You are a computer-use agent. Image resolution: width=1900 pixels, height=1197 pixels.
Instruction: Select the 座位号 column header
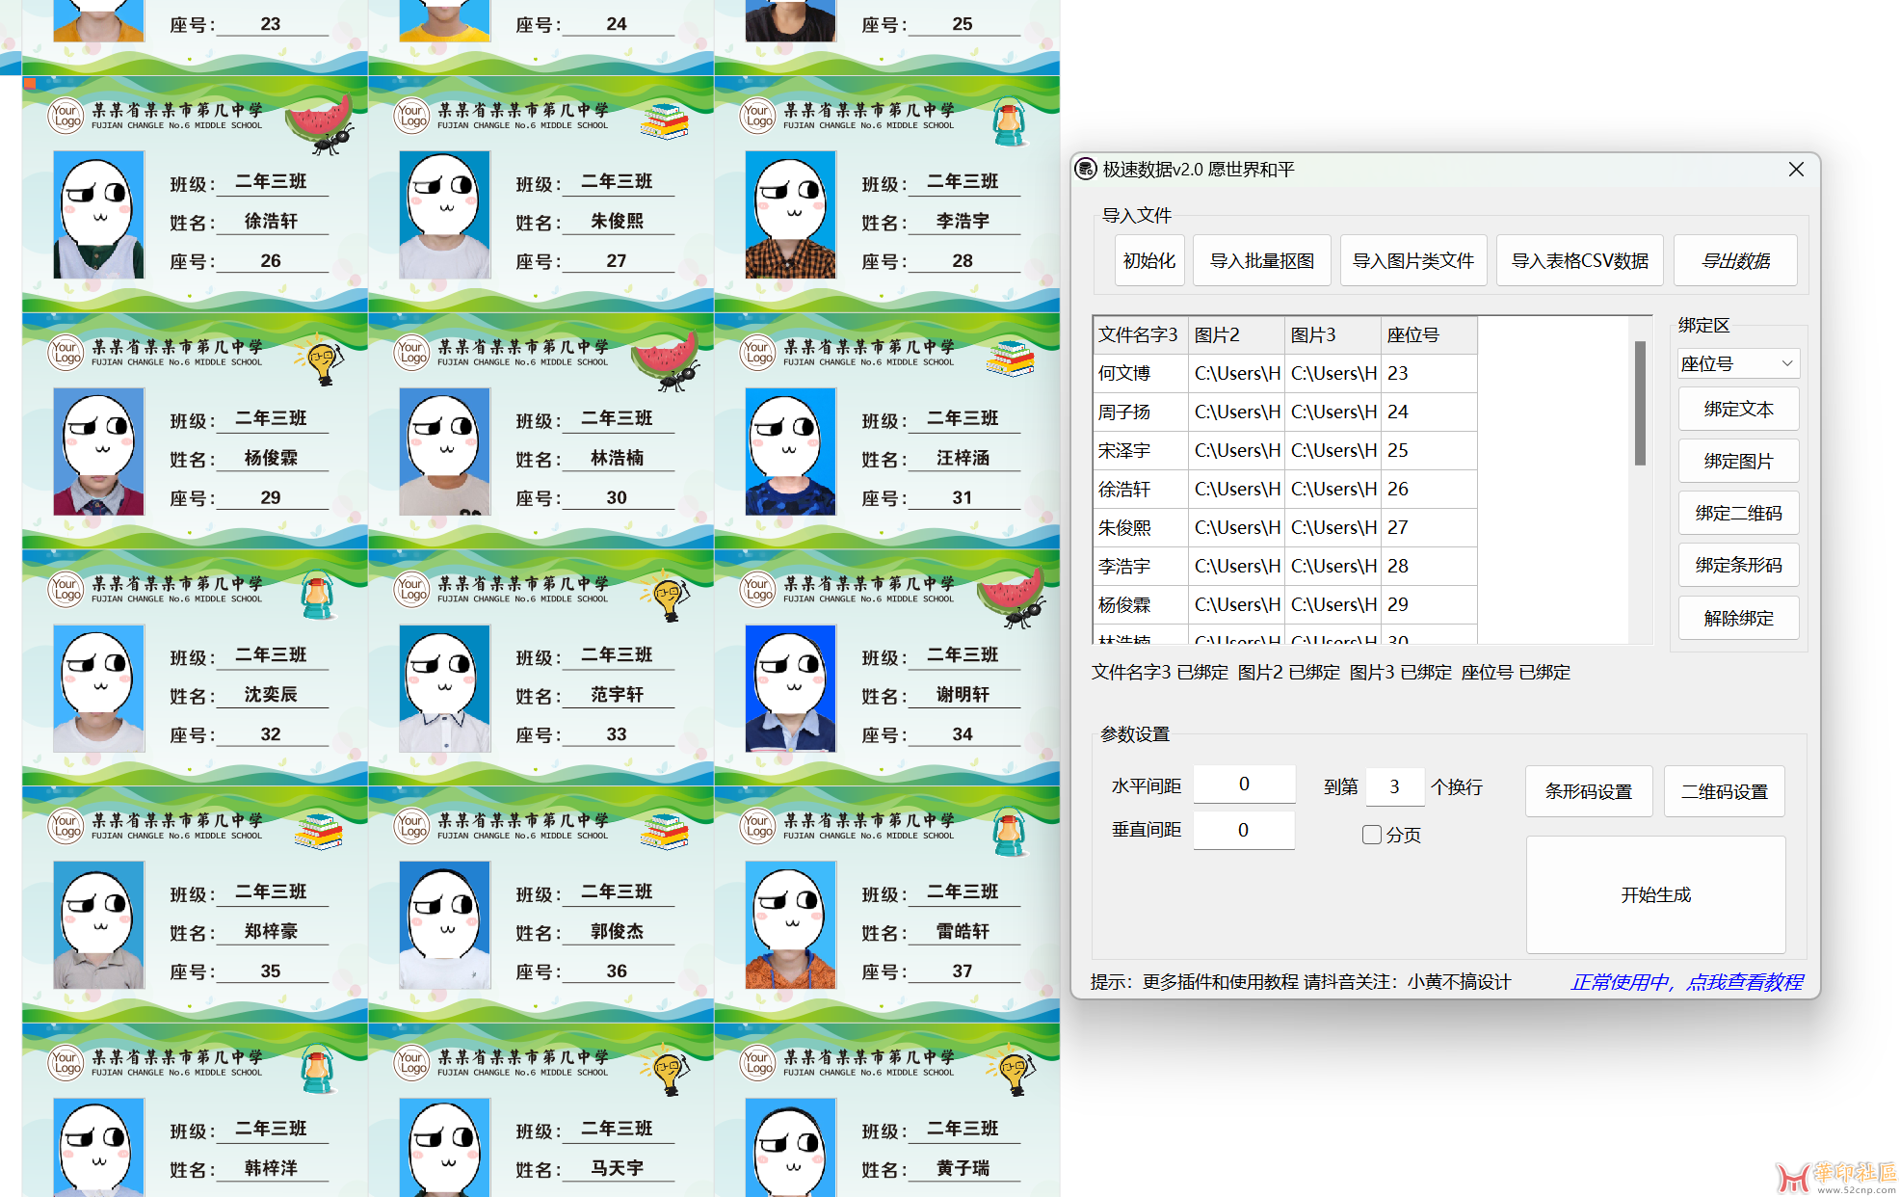(x=1429, y=334)
